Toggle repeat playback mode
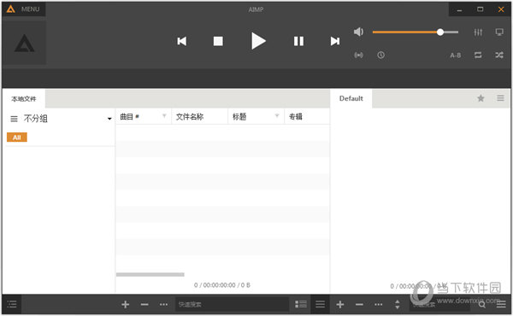 (x=478, y=55)
